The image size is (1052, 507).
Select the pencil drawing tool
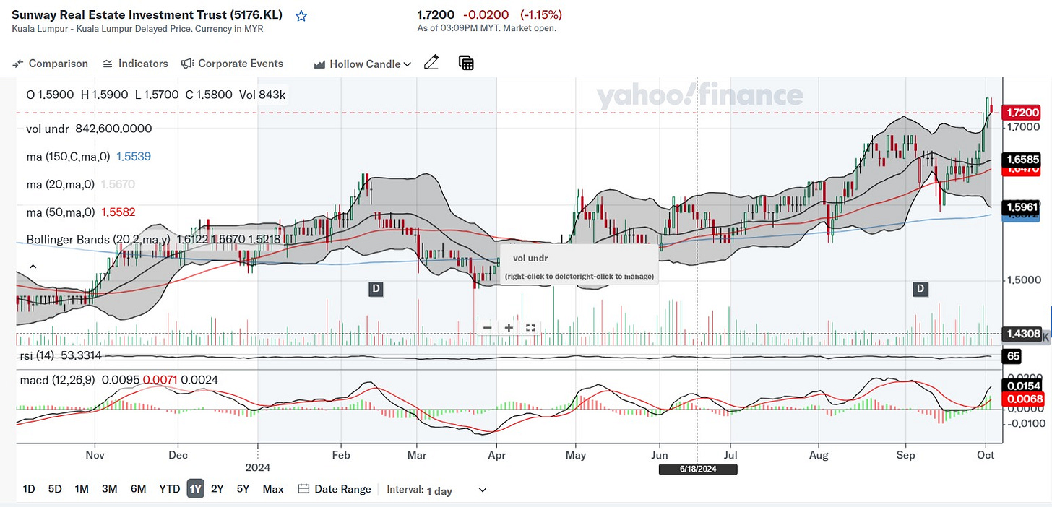(431, 63)
